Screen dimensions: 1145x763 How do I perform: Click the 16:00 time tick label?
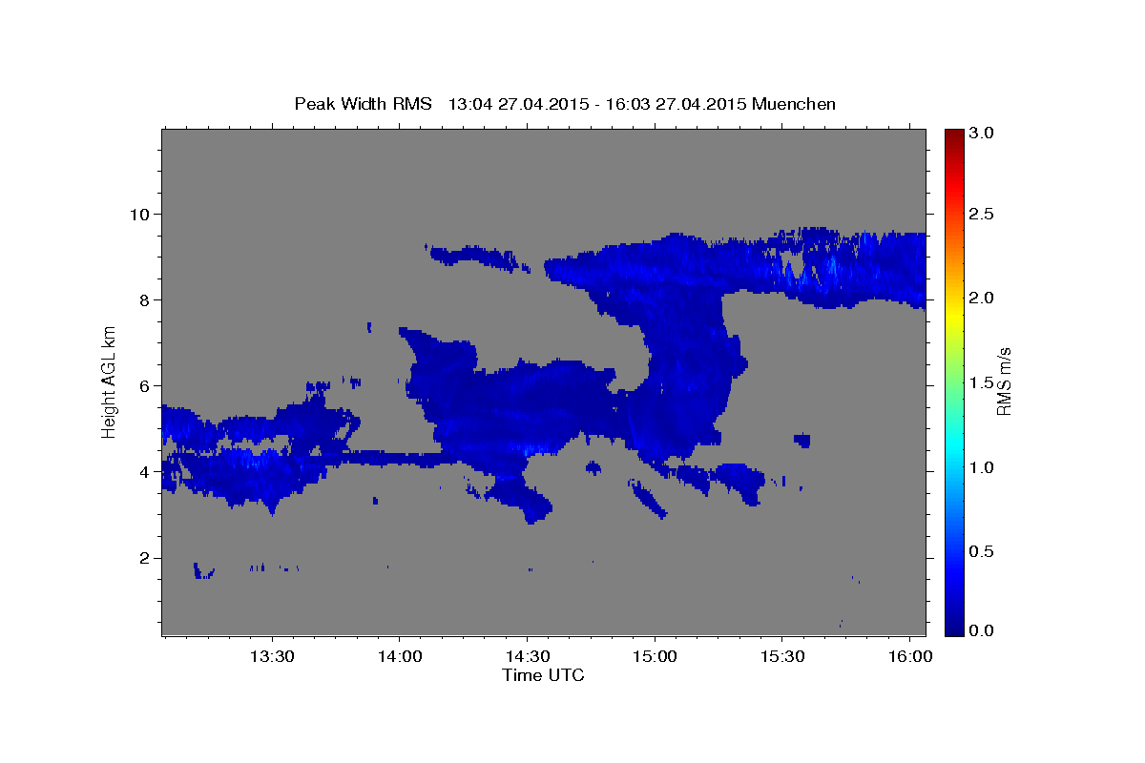909,657
